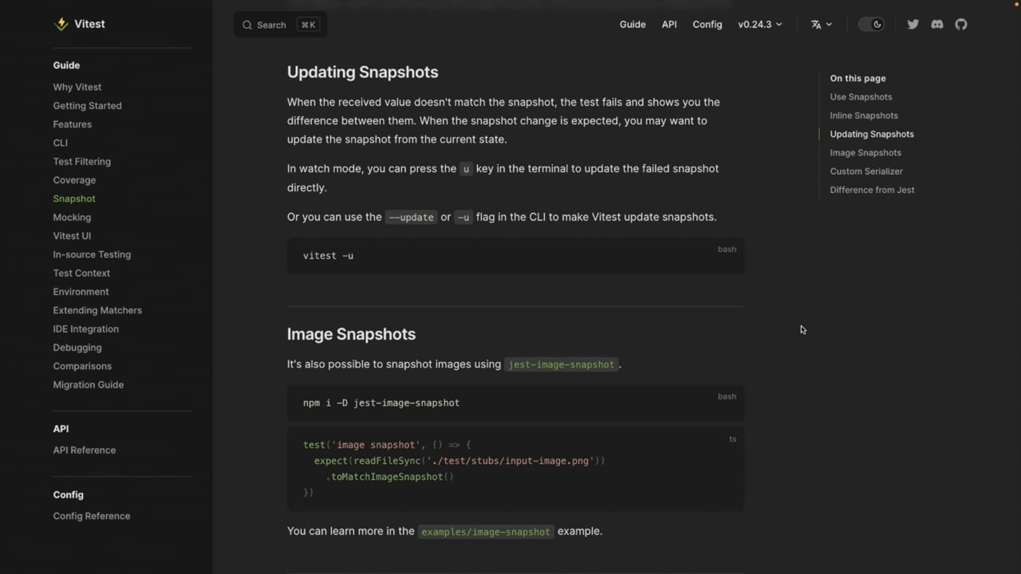Toggle the dark mode appearance switch
This screenshot has width=1021, height=574.
point(871,24)
